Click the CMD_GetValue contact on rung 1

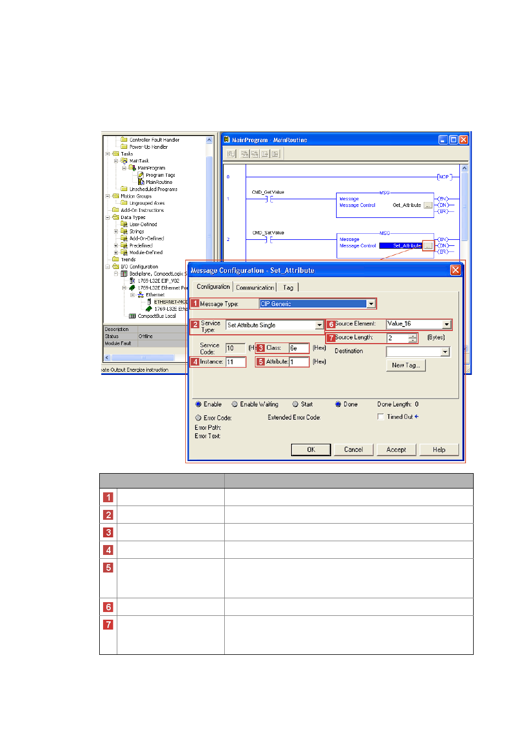click(x=269, y=199)
